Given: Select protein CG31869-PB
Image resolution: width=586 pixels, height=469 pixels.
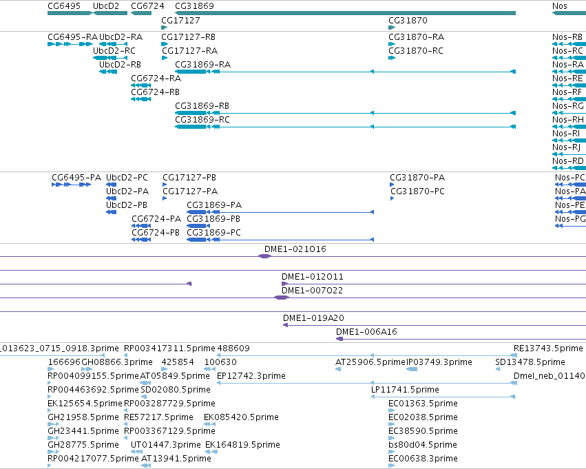Looking at the screenshot, I should pos(213,219).
